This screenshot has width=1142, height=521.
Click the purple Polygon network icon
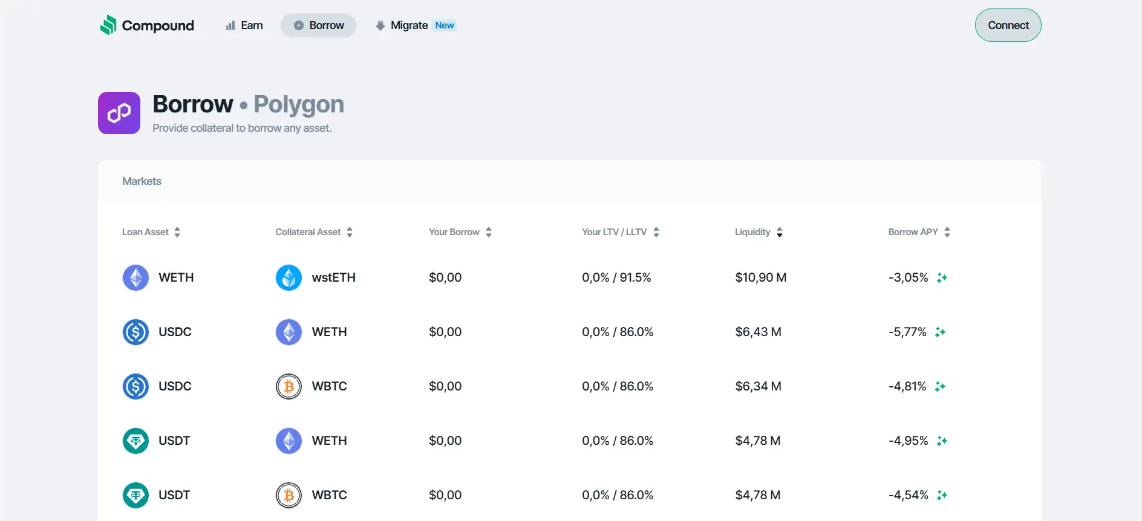click(119, 113)
